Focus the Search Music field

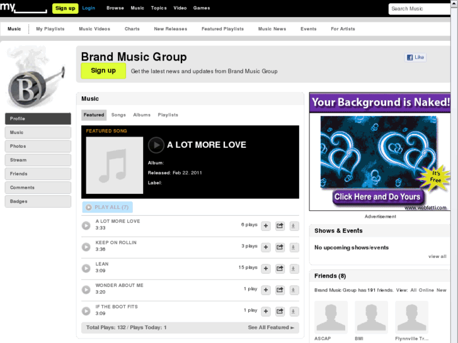(x=419, y=9)
